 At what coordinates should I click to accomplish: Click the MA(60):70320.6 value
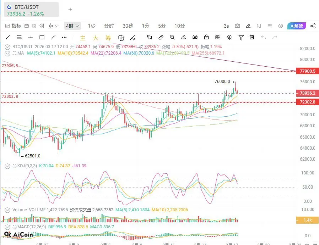pyautogui.click(x=139, y=53)
